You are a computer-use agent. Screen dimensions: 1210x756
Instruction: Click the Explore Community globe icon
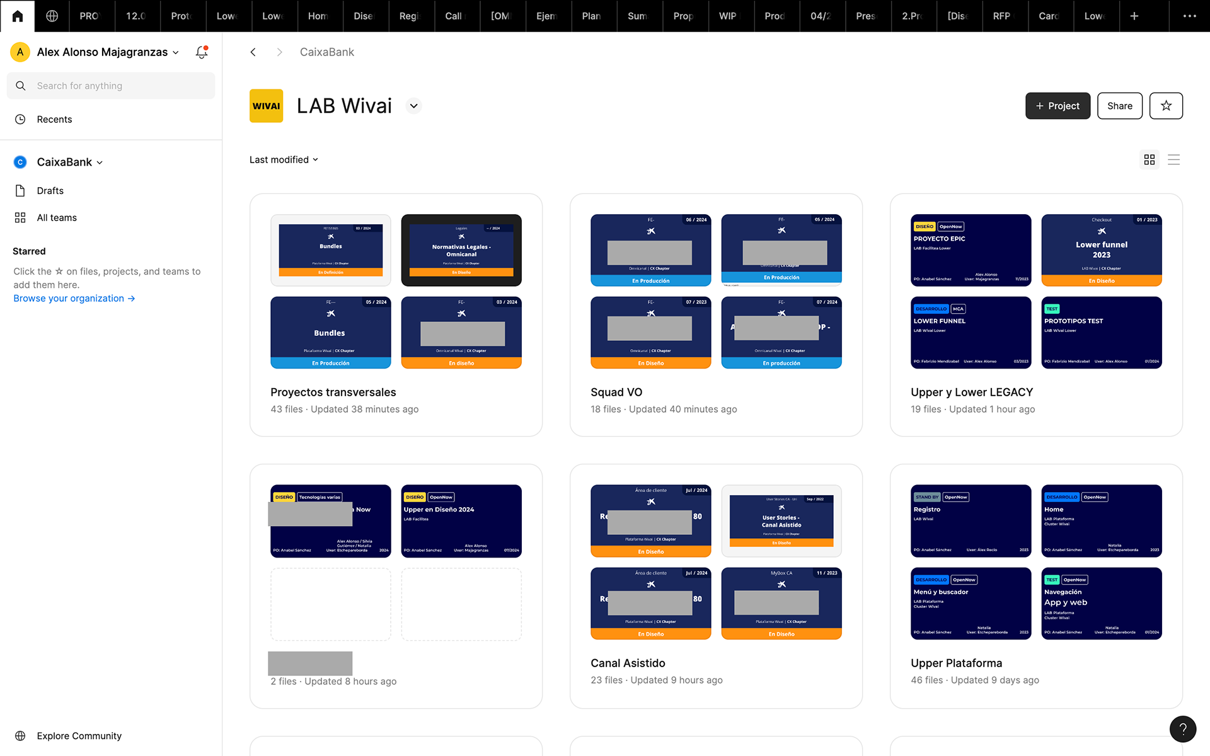tap(20, 736)
